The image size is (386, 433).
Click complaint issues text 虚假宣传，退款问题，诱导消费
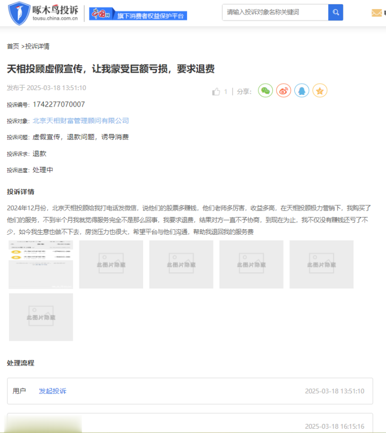80,137
